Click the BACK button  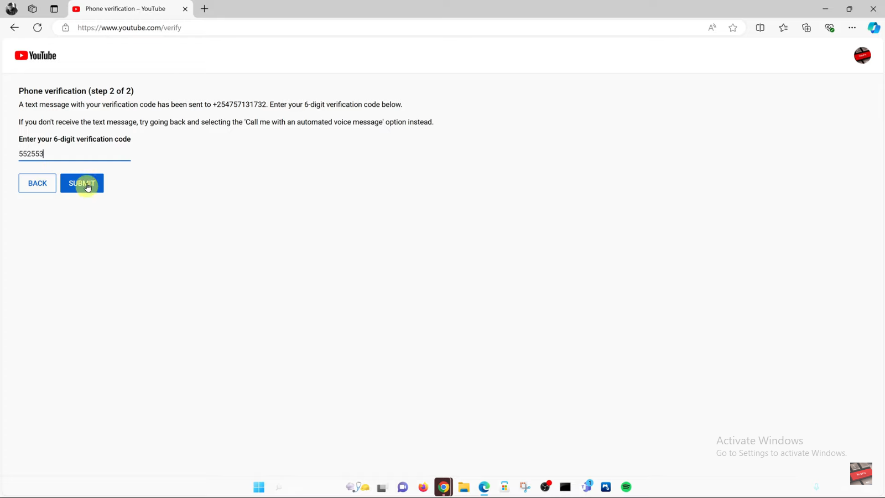38,183
